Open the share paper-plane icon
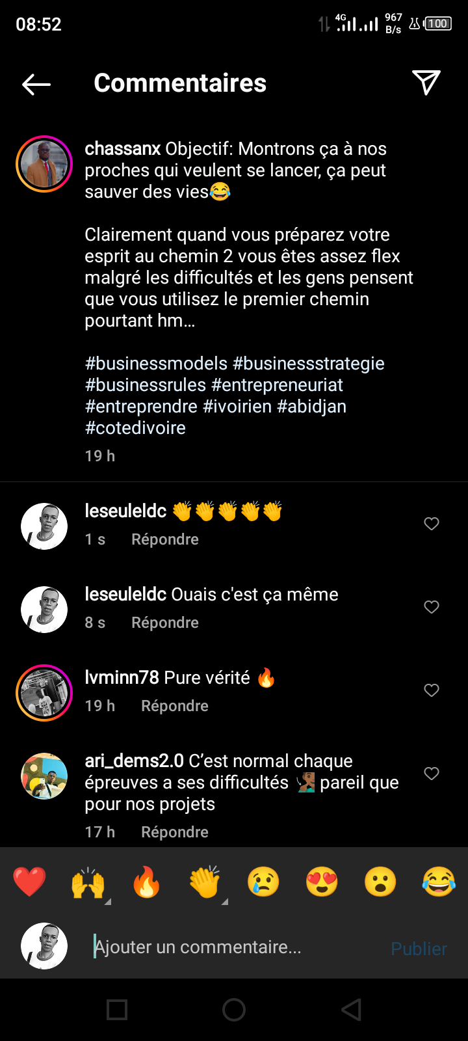 click(x=426, y=83)
